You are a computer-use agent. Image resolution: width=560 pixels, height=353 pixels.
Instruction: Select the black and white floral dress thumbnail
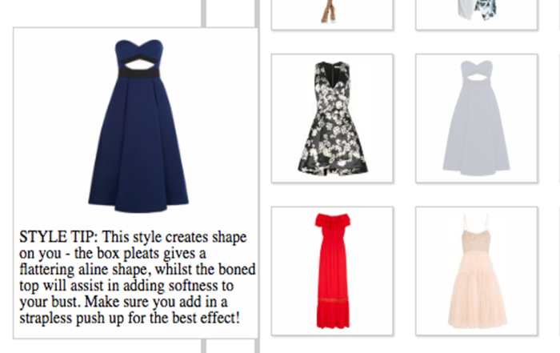point(332,118)
